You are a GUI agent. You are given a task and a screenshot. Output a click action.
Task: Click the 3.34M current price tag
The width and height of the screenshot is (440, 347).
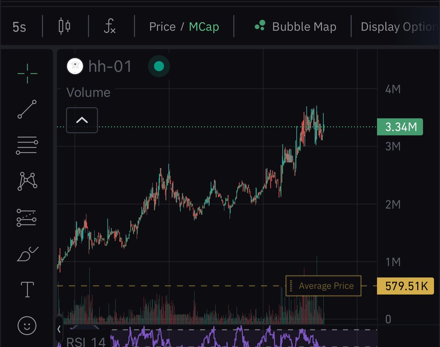[x=400, y=127]
